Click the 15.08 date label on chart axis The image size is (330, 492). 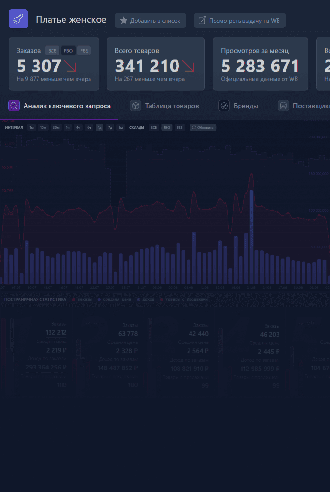pos(220,288)
